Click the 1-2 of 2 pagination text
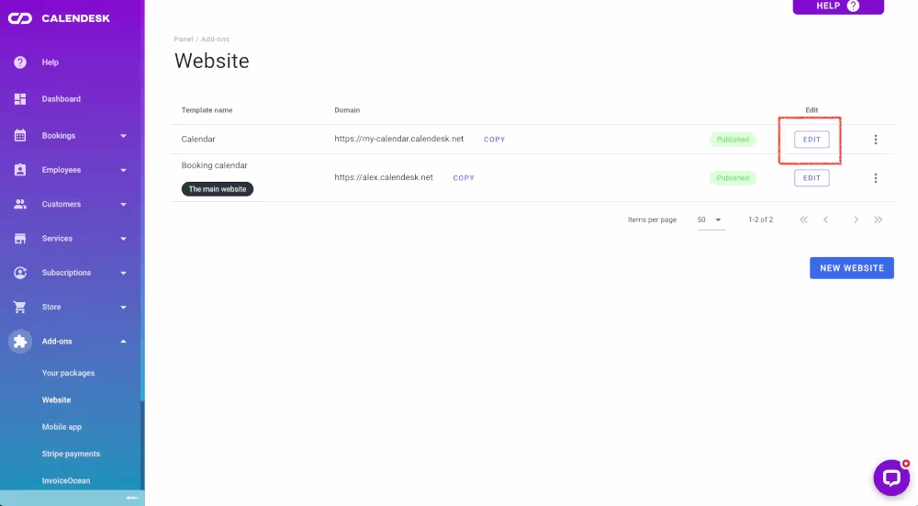Screen dimensions: 918x506 pos(760,219)
